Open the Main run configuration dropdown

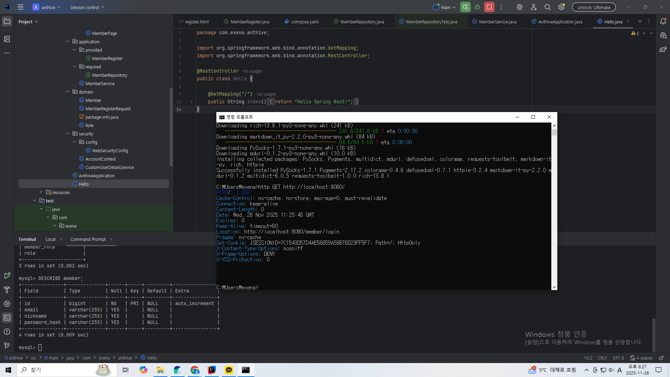pyautogui.click(x=445, y=7)
